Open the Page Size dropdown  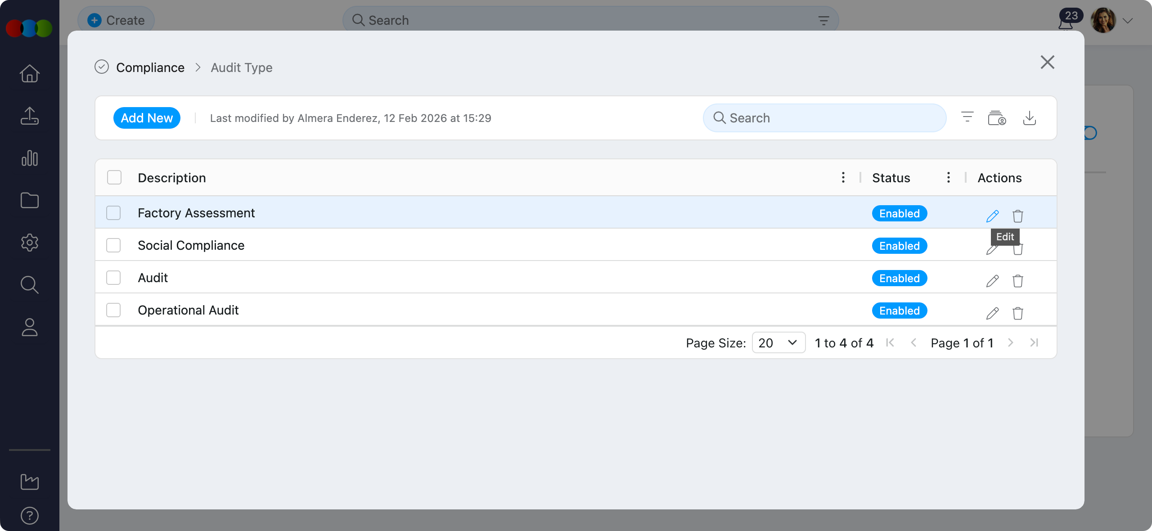pos(778,343)
